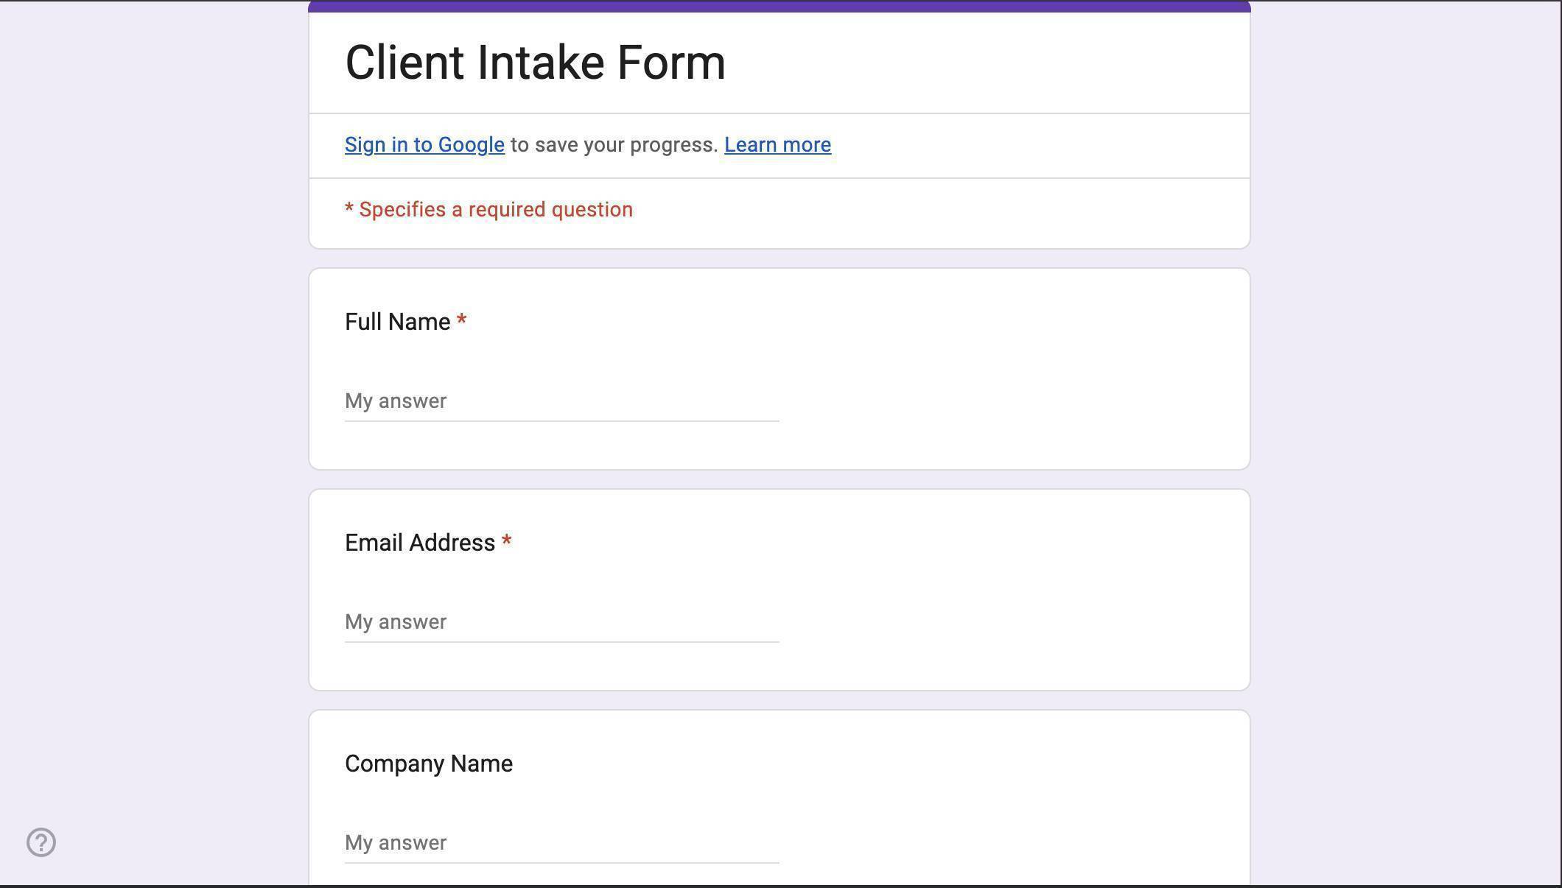Open the Learn more link
This screenshot has width=1562, height=888.
(x=777, y=144)
